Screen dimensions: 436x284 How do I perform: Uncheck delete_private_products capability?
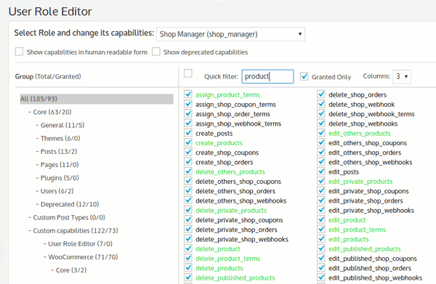coord(188,210)
